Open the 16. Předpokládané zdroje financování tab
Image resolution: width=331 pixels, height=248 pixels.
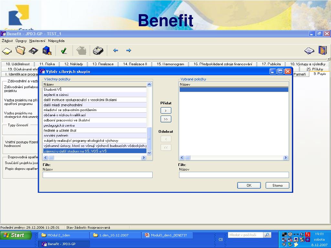pos(223,64)
